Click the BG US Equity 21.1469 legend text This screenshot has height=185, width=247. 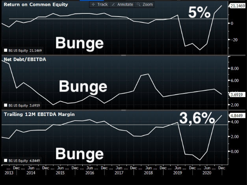click(25, 50)
